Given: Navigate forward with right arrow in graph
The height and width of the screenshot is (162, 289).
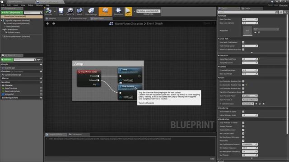Looking at the screenshot, I should pos(54,23).
